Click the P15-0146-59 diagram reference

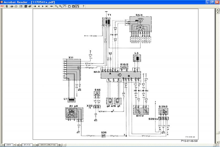[x=189, y=141]
